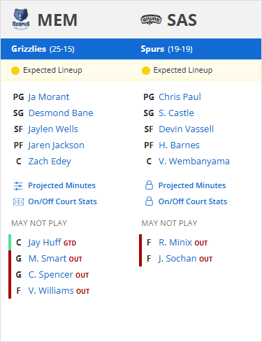Open V. Wembanyama's player link
The width and height of the screenshot is (262, 342).
coord(194,162)
